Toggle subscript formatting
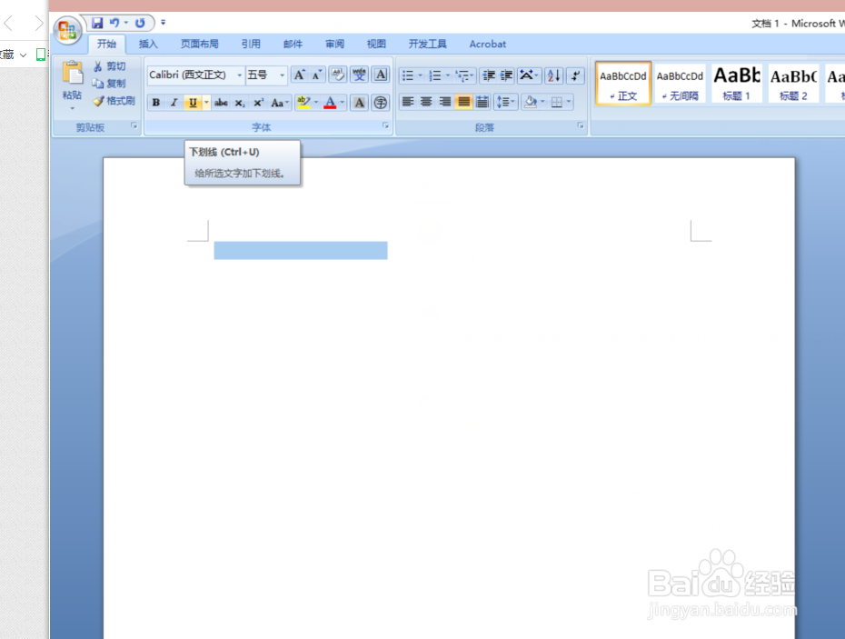 click(x=240, y=103)
